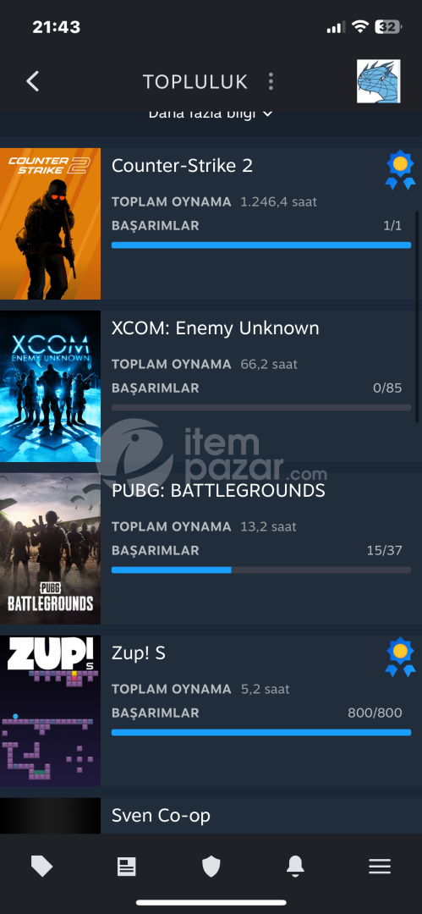Open the notifications bell icon

295,867
